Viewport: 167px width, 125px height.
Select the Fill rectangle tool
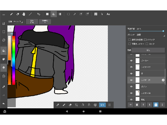[x=47, y=14]
